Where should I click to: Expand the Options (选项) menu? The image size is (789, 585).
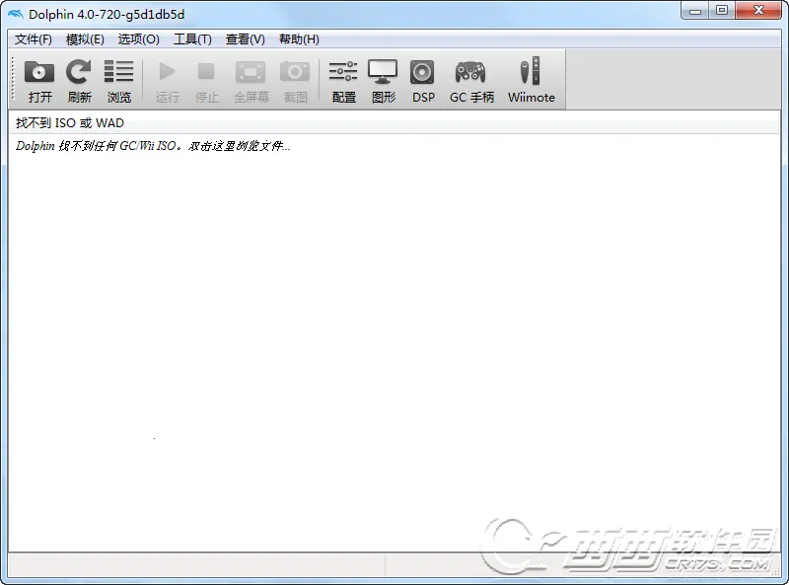tap(138, 39)
